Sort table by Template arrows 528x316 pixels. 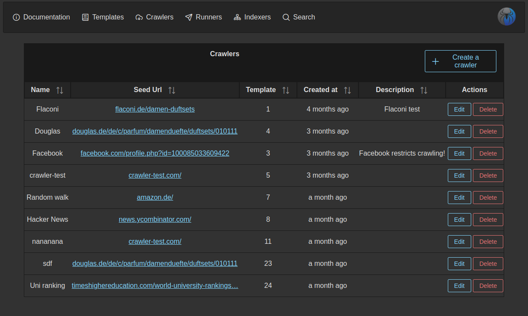(286, 90)
